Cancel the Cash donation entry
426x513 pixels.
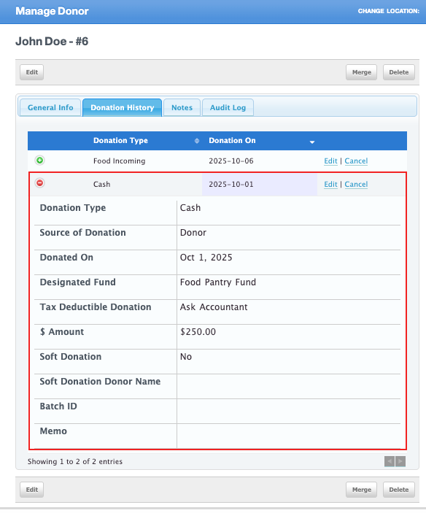pos(356,184)
